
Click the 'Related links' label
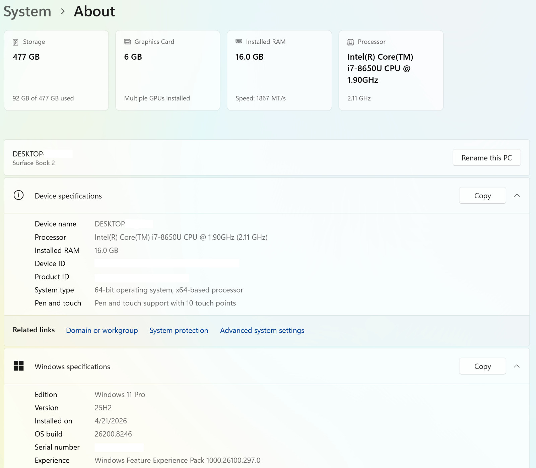[33, 330]
